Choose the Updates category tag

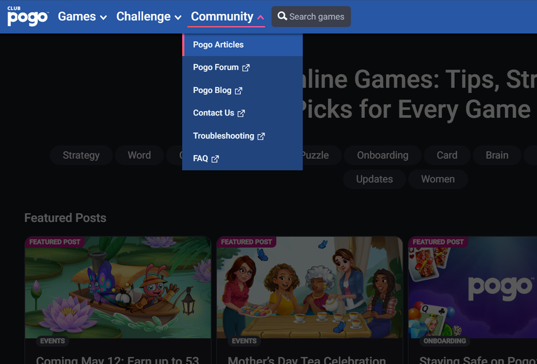[374, 179]
